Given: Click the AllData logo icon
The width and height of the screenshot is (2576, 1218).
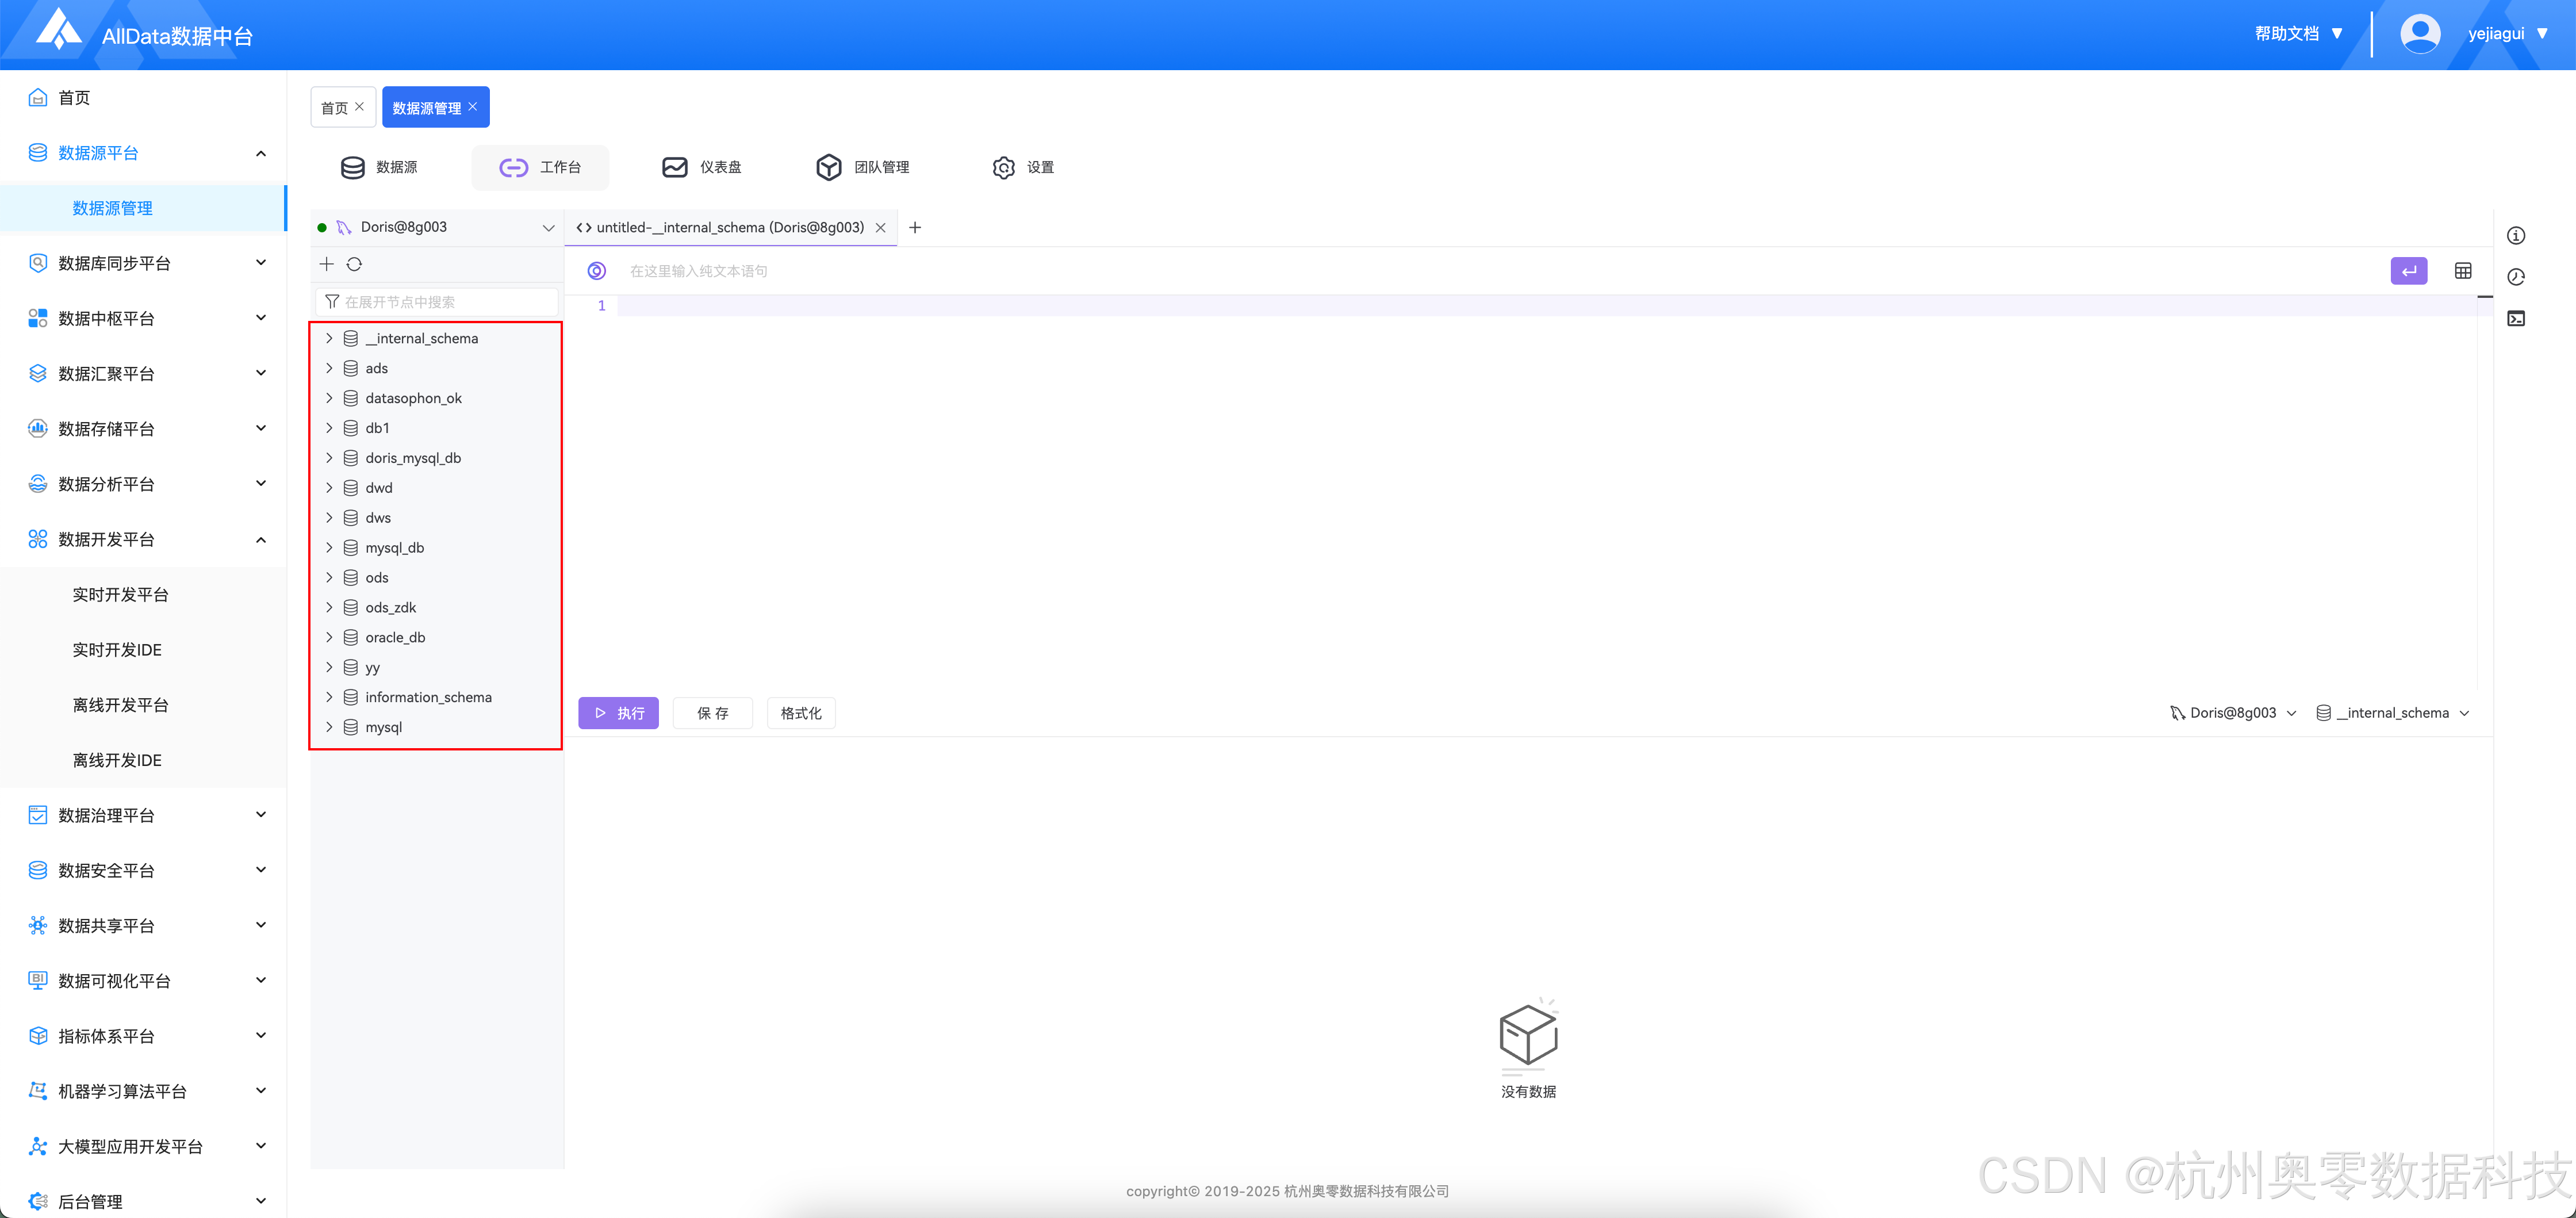Looking at the screenshot, I should [x=59, y=30].
